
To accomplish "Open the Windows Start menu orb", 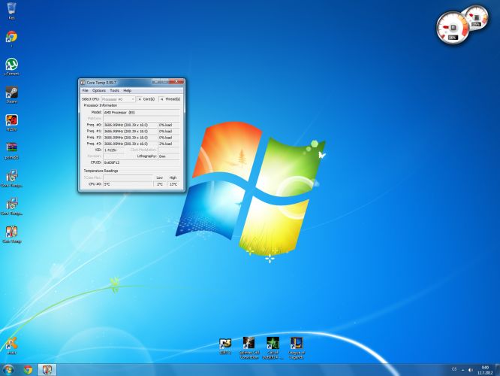I will pyautogui.click(x=8, y=370).
